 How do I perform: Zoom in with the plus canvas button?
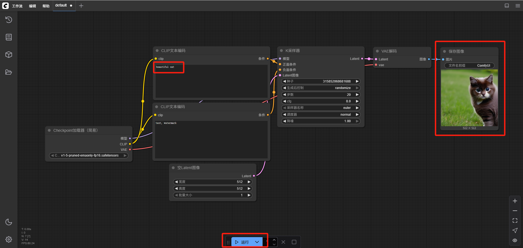coord(515,201)
